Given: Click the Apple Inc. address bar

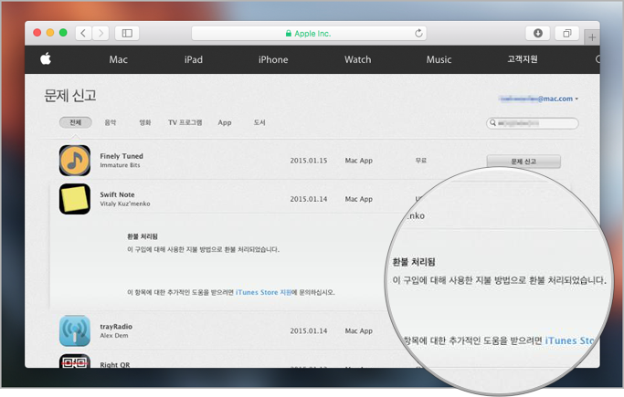Looking at the screenshot, I should coord(309,34).
